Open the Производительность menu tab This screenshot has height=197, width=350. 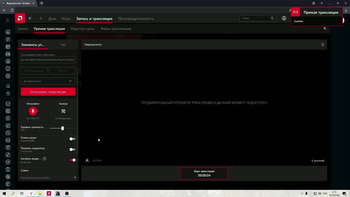[x=136, y=19]
